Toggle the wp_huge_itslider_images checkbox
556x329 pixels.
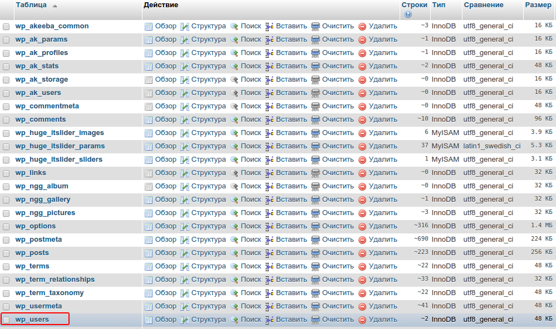coord(6,133)
